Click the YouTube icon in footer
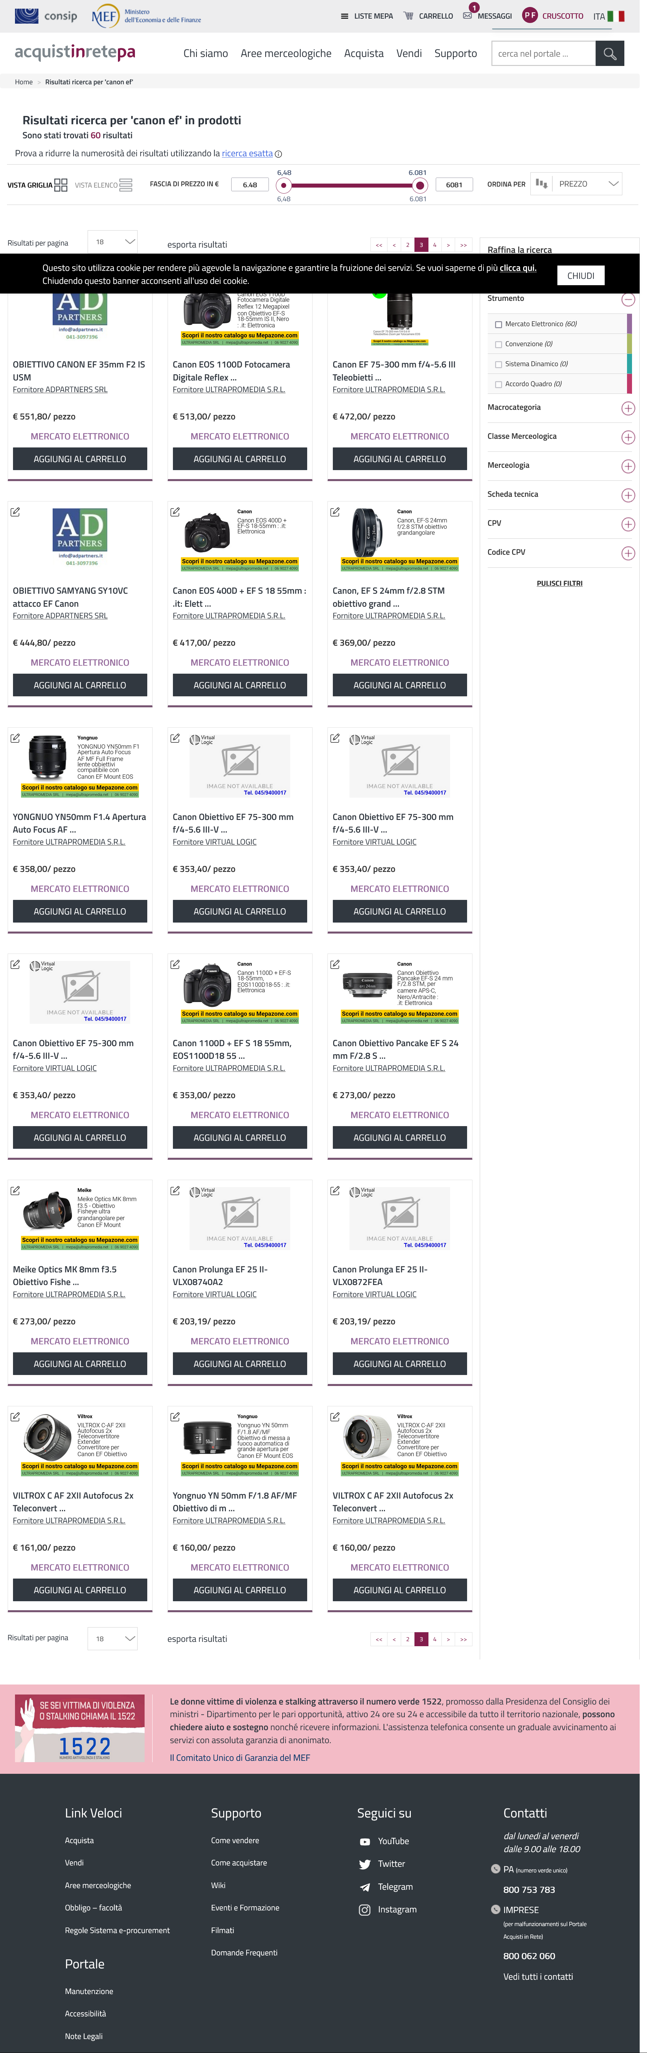Viewport: 647px width, 2053px height. [364, 1841]
